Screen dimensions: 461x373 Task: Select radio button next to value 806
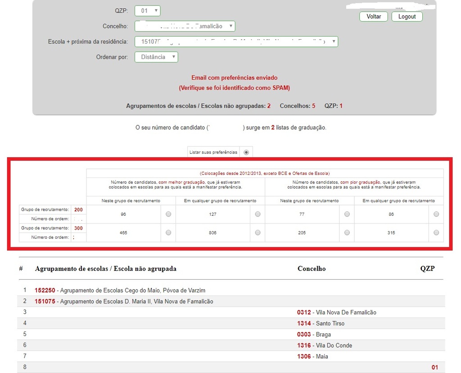[x=258, y=232]
